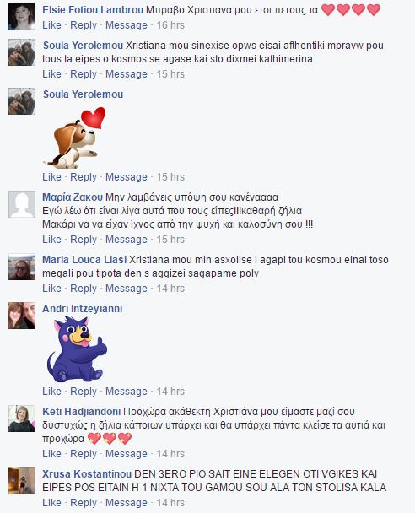Like Maria Louca Liasi's comment
This screenshot has height=513, width=415.
[x=51, y=289]
